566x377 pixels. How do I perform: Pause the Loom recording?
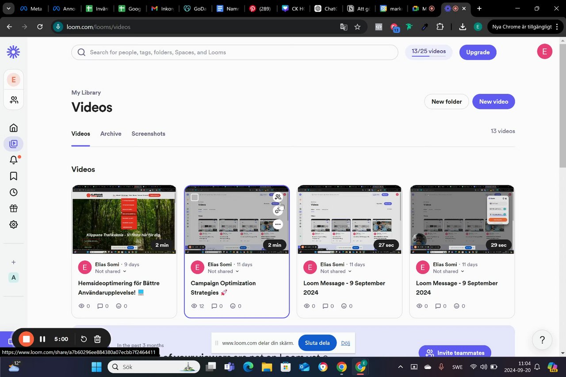pos(42,339)
